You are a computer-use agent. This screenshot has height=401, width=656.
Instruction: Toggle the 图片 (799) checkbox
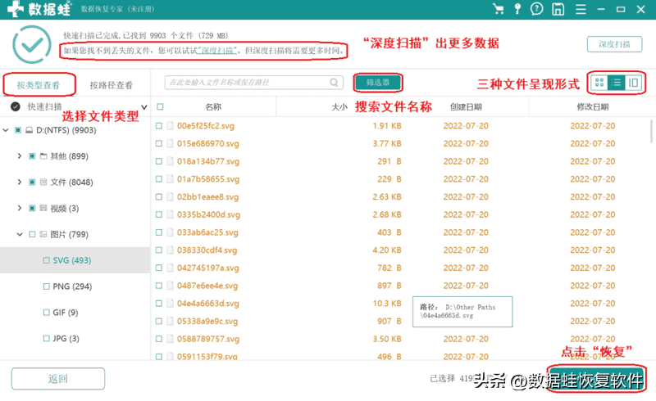coord(32,234)
